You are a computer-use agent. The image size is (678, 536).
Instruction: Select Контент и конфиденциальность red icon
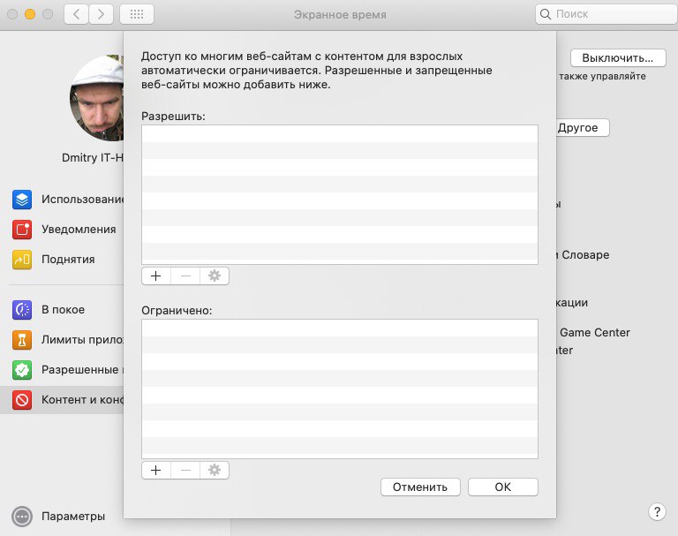click(22, 400)
